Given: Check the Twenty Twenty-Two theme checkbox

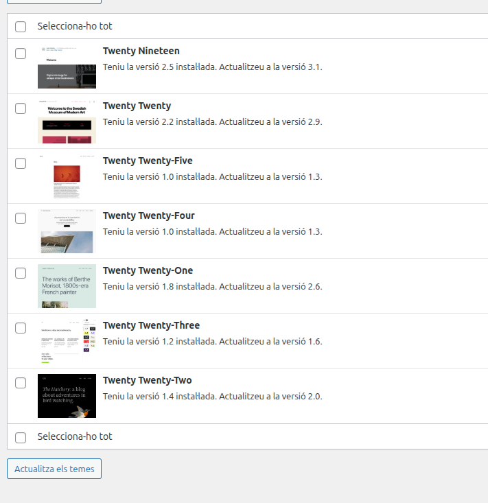Looking at the screenshot, I should (21, 383).
